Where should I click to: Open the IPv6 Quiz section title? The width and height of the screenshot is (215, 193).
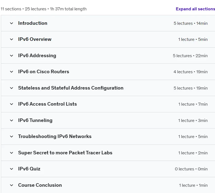(x=29, y=169)
